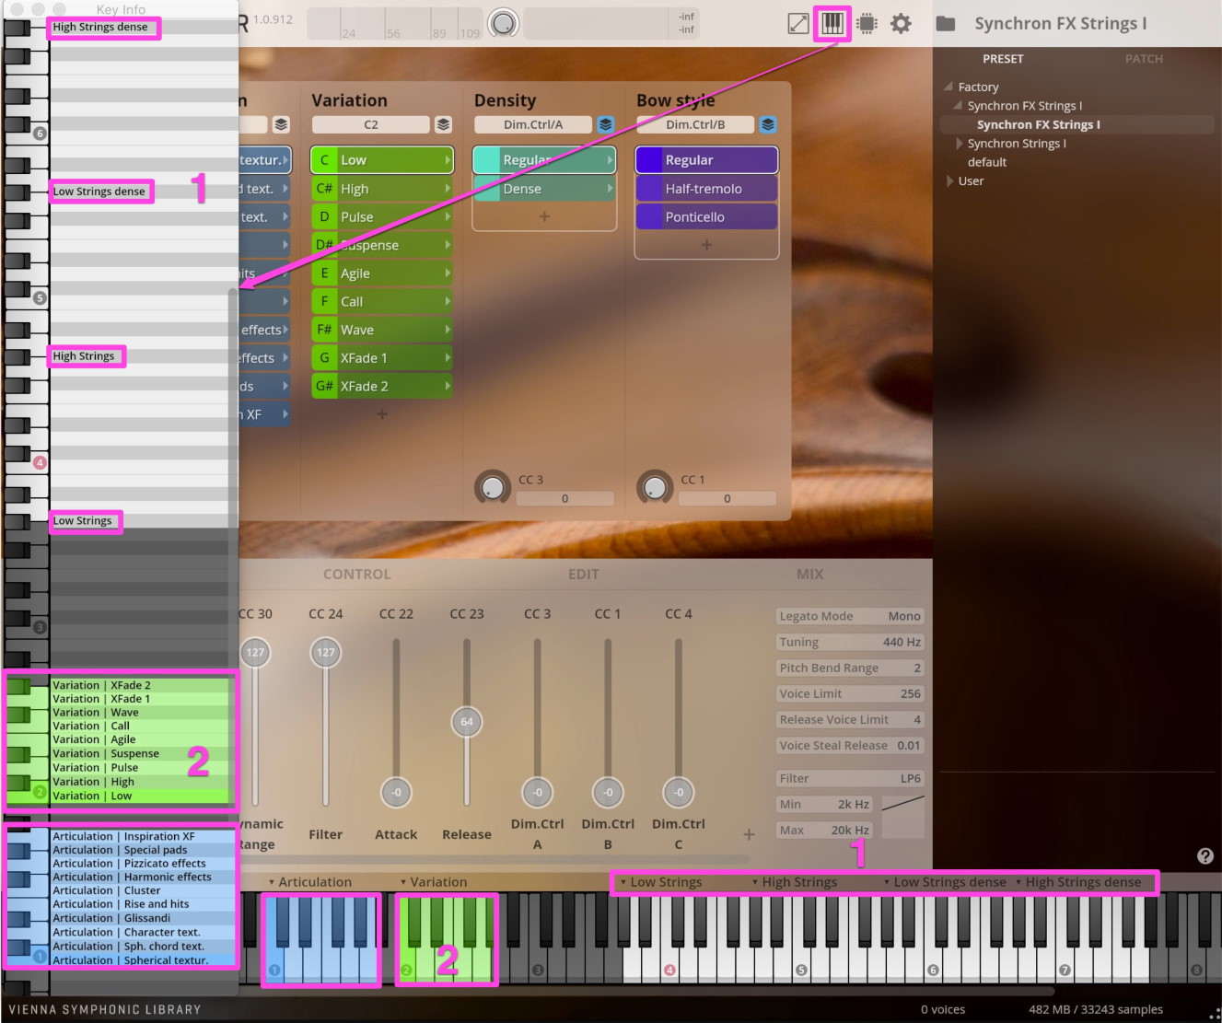The height and width of the screenshot is (1023, 1222).
Task: Open the arrow on the Call slot
Action: (x=448, y=301)
